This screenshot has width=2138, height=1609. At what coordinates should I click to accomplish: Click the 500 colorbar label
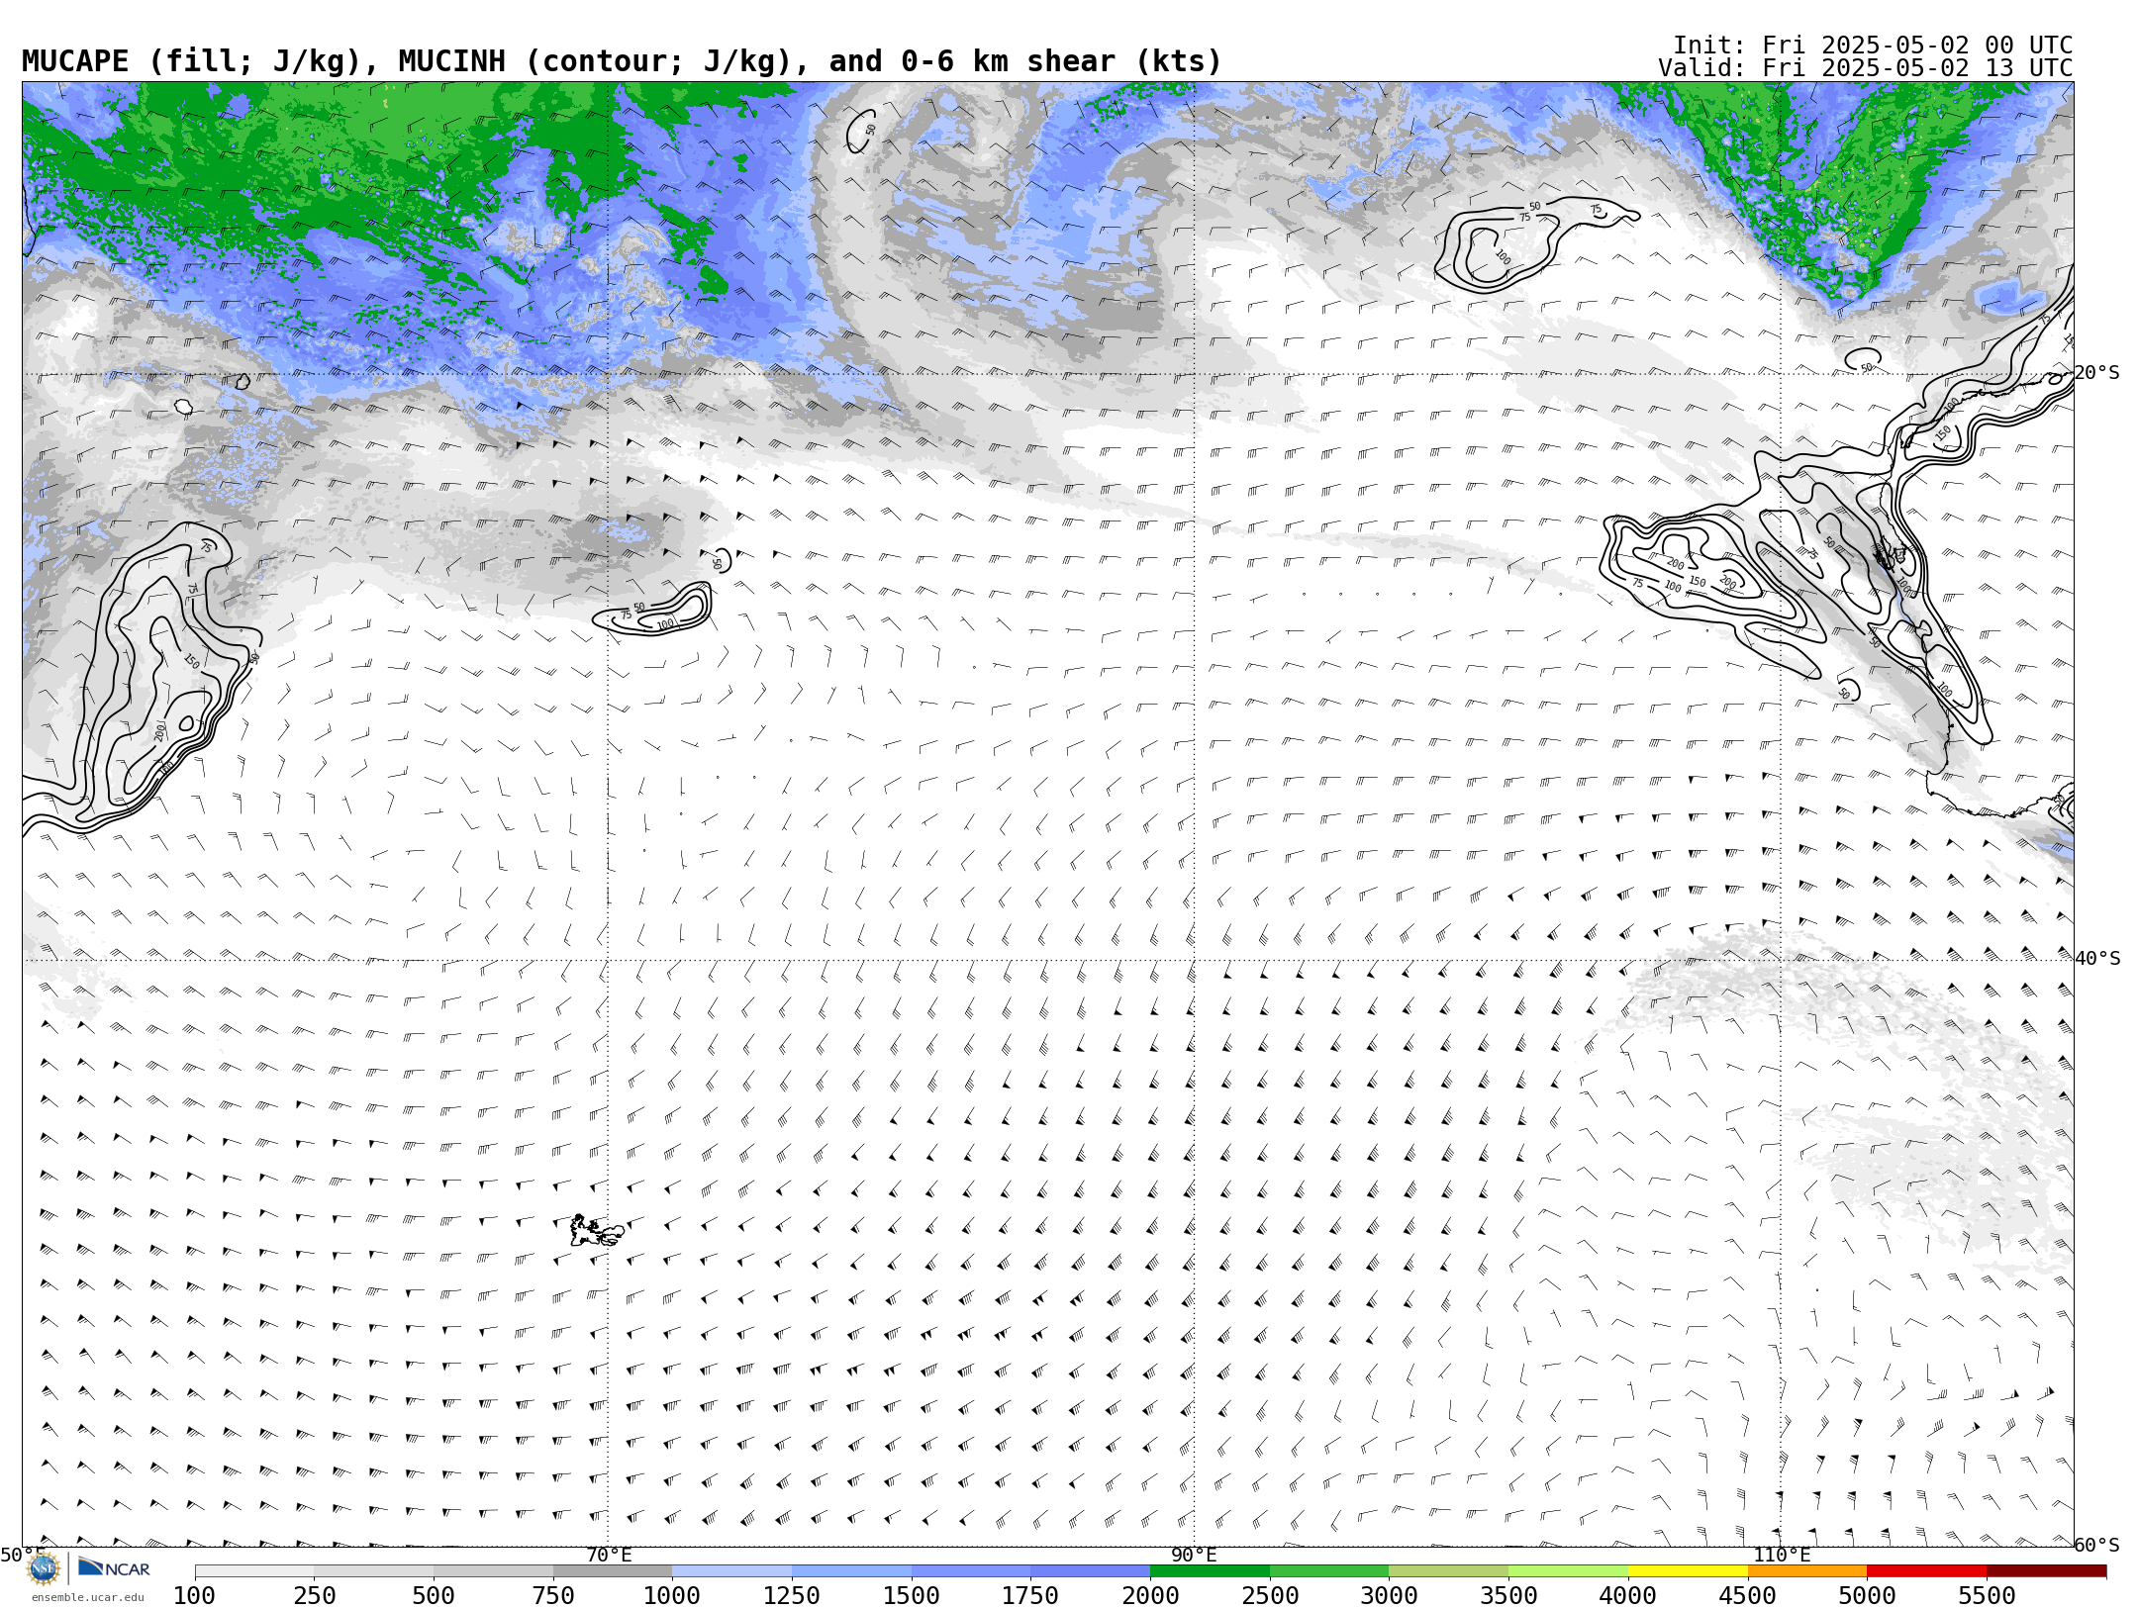(434, 1595)
